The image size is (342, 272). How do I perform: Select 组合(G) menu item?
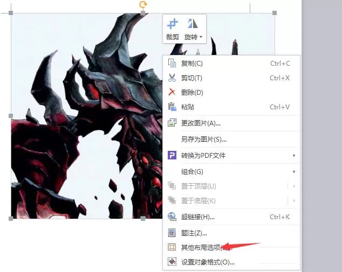click(231, 172)
